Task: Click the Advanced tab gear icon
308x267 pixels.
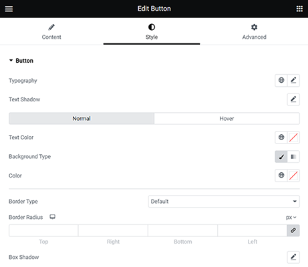Action: click(x=254, y=27)
